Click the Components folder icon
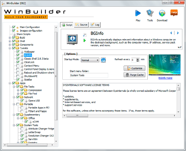 click(17, 45)
